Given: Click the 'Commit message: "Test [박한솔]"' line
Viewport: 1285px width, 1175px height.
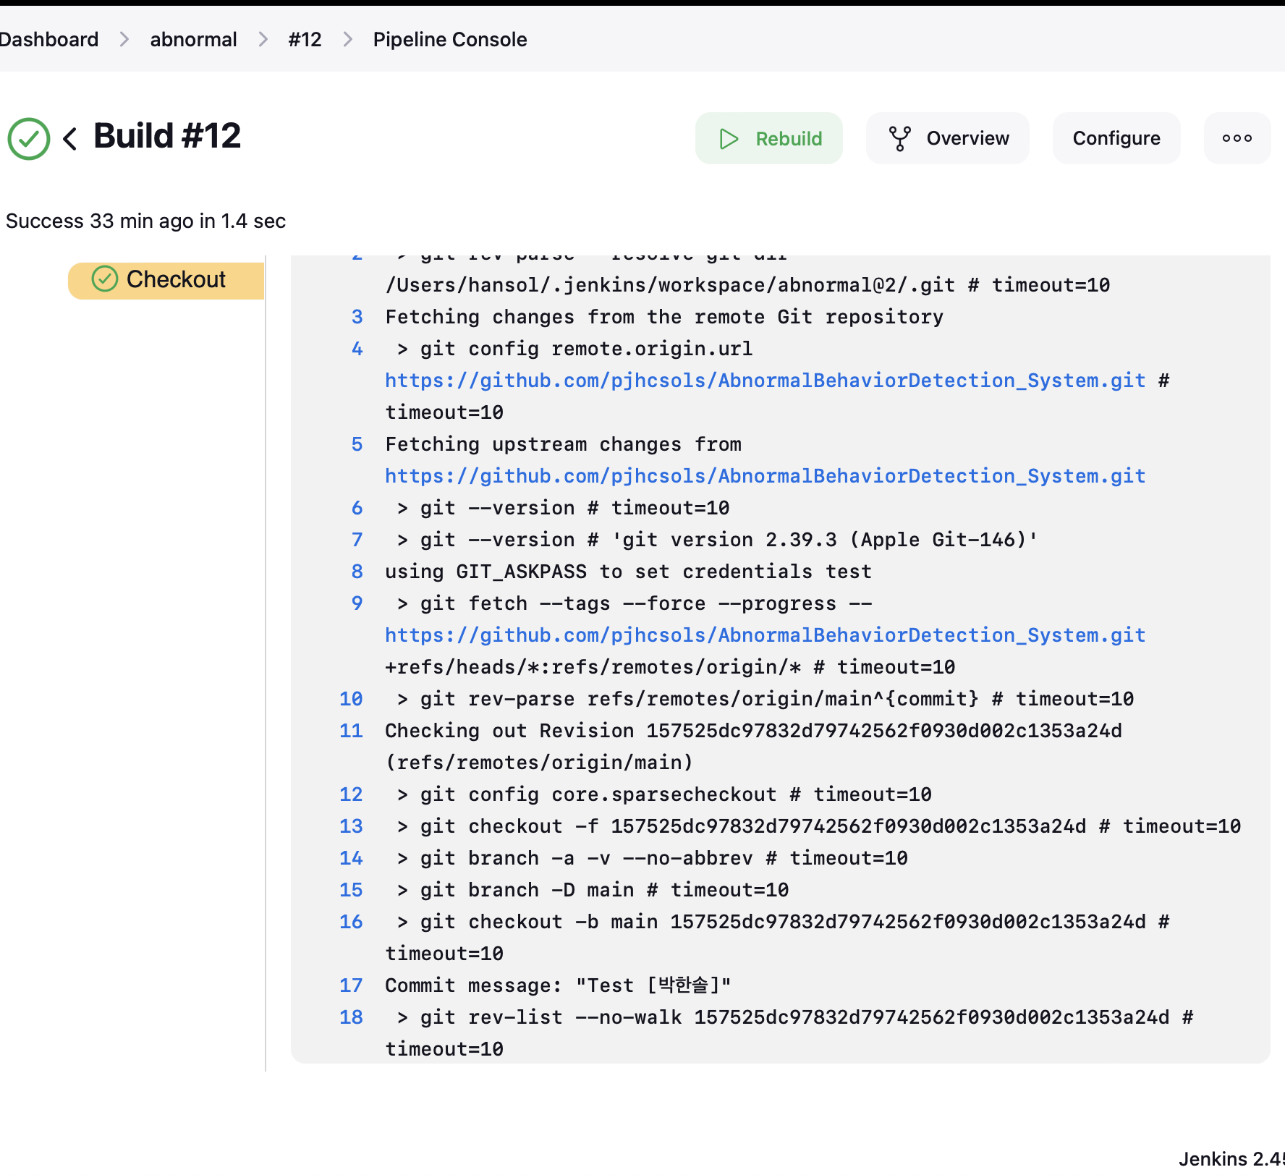Looking at the screenshot, I should click(558, 985).
